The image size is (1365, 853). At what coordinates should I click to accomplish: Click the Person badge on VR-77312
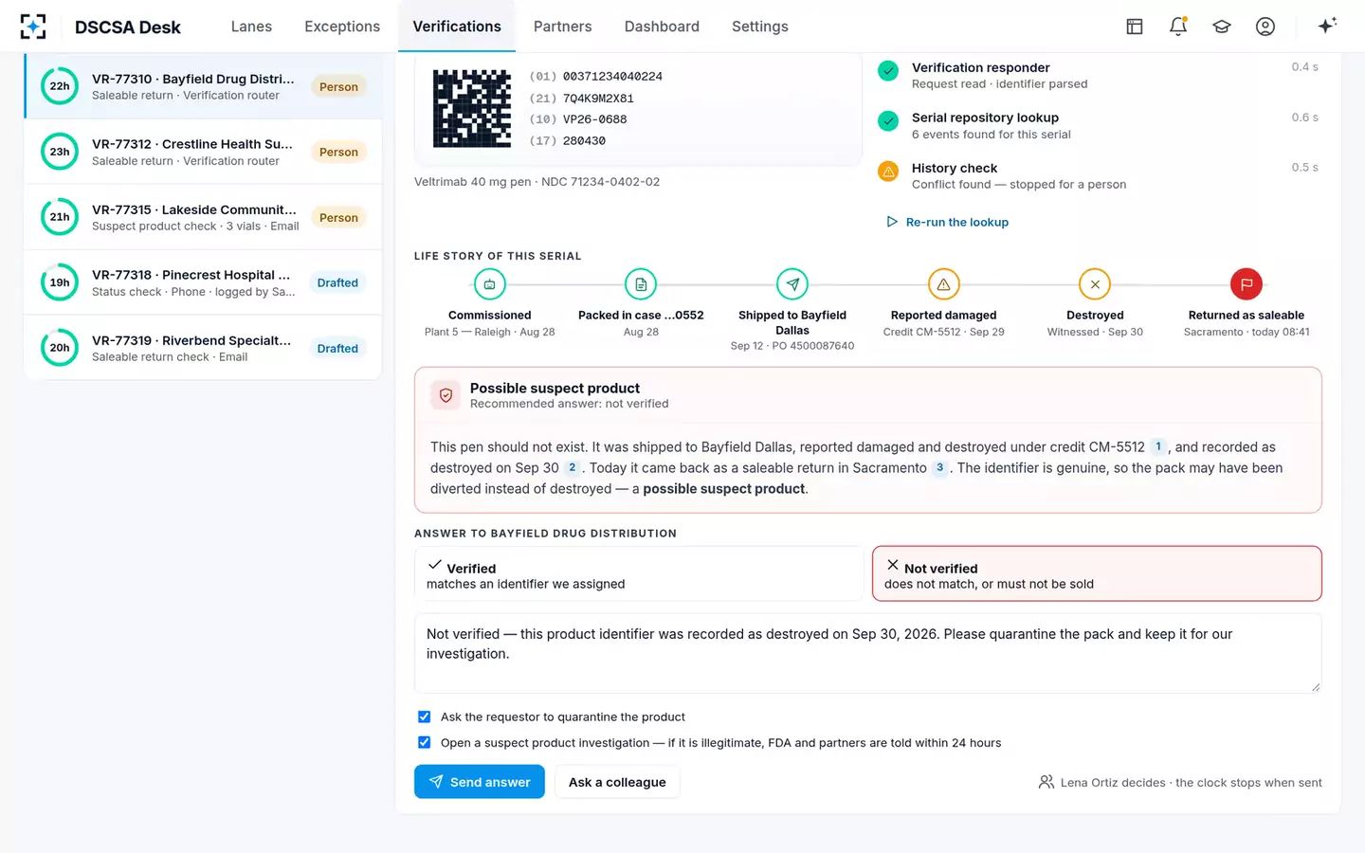(x=338, y=152)
